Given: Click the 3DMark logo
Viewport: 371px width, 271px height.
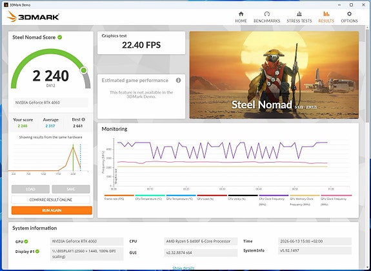Looking at the screenshot, I should (x=33, y=17).
